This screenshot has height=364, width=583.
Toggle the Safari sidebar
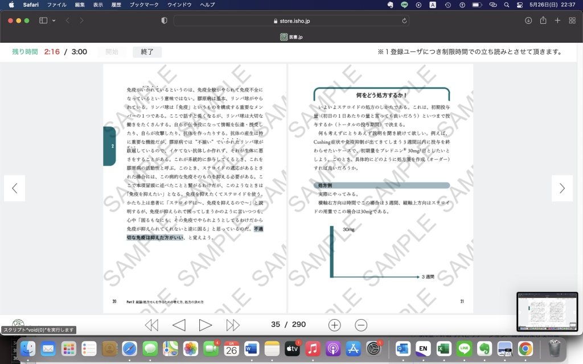point(43,20)
